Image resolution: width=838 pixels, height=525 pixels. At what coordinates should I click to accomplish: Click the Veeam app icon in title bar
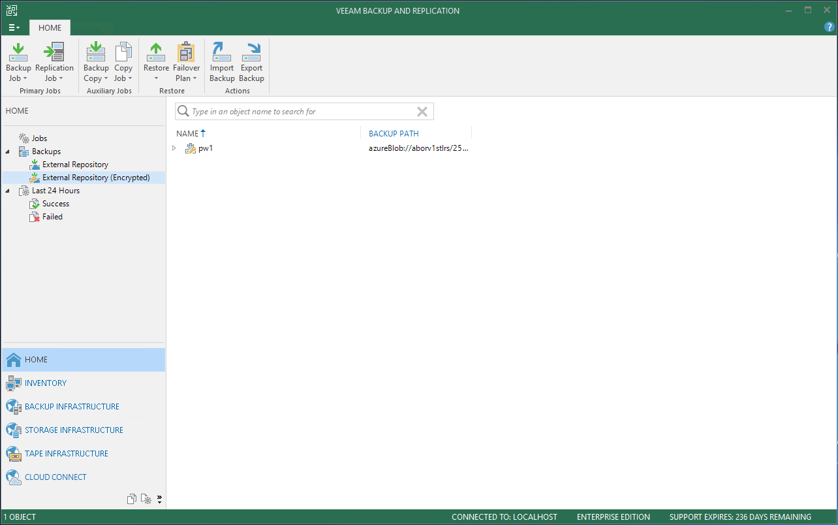[12, 10]
